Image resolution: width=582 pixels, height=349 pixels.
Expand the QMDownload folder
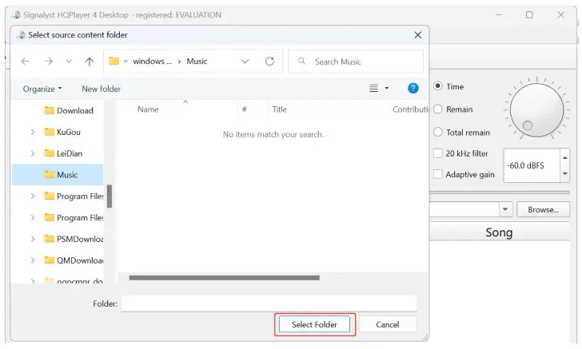[x=32, y=260]
